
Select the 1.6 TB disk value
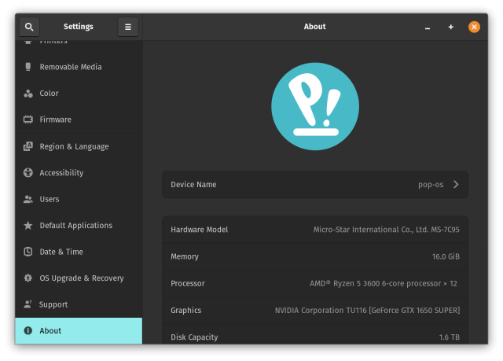pyautogui.click(x=449, y=337)
